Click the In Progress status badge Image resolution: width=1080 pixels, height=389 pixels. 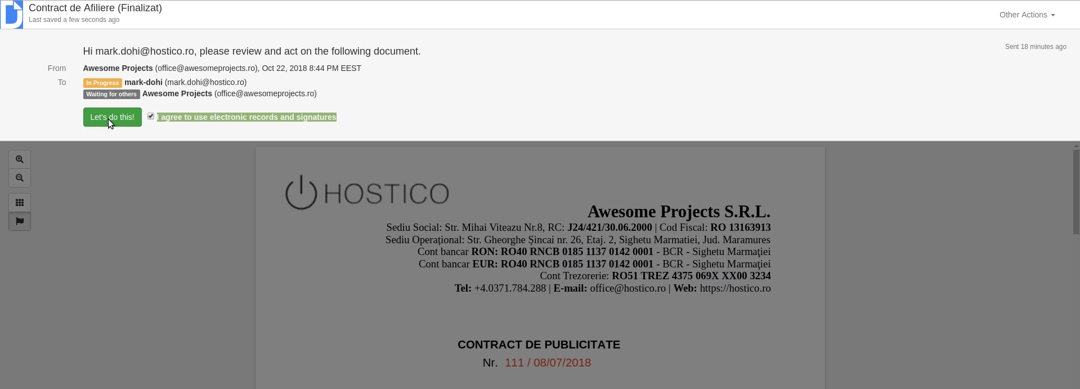102,83
